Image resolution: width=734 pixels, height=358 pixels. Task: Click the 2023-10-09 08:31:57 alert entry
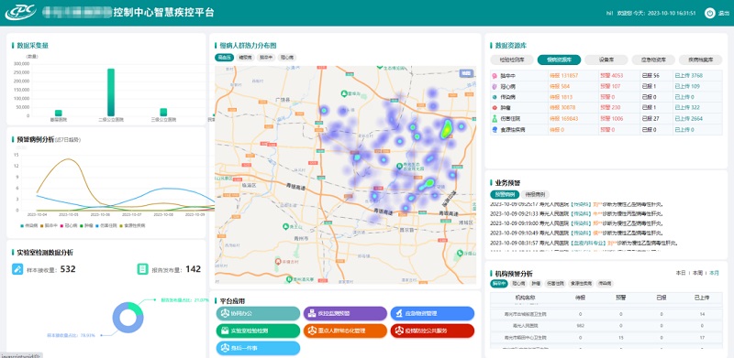pyautogui.click(x=584, y=243)
